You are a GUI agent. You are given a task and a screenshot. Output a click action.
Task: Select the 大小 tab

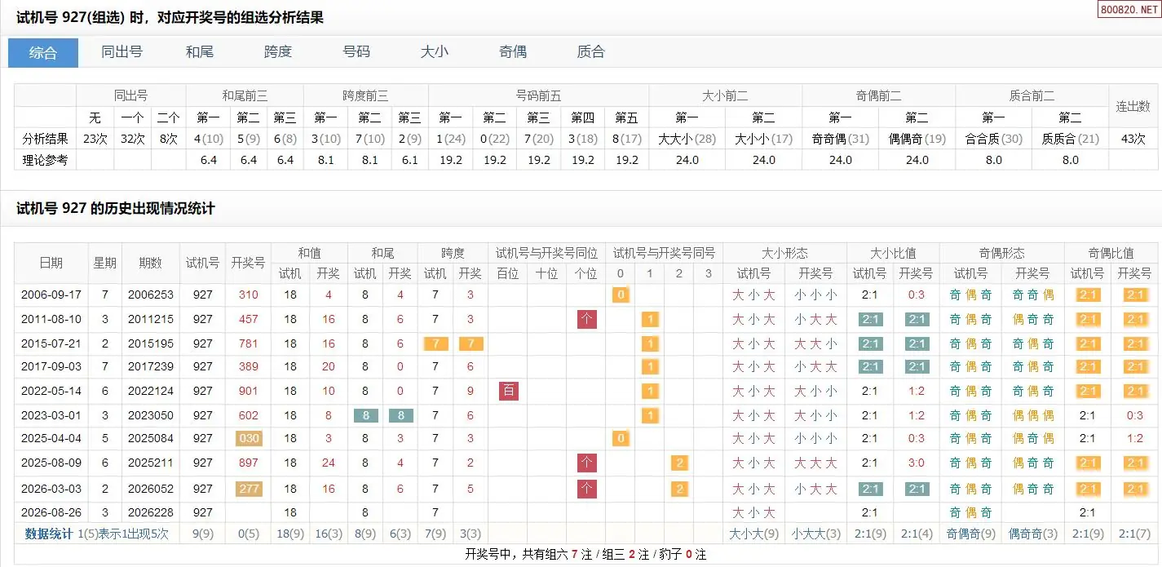(435, 51)
